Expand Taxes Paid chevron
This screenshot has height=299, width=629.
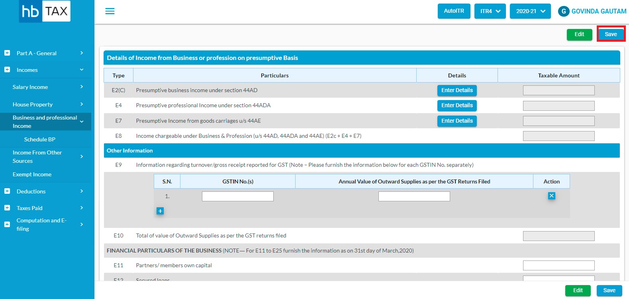coord(82,208)
